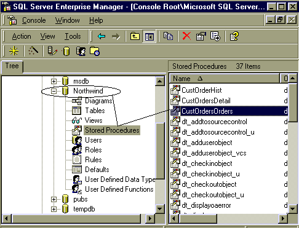
Task: Click the New Database cylinder icon
Action: (66, 51)
